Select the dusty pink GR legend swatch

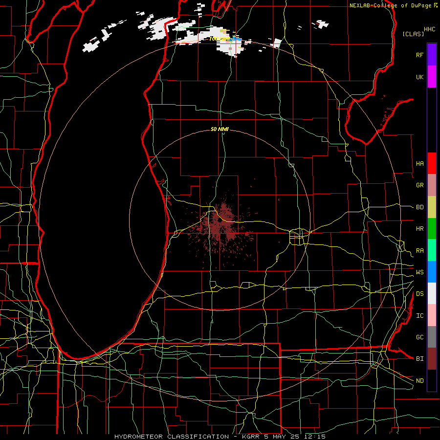point(432,185)
